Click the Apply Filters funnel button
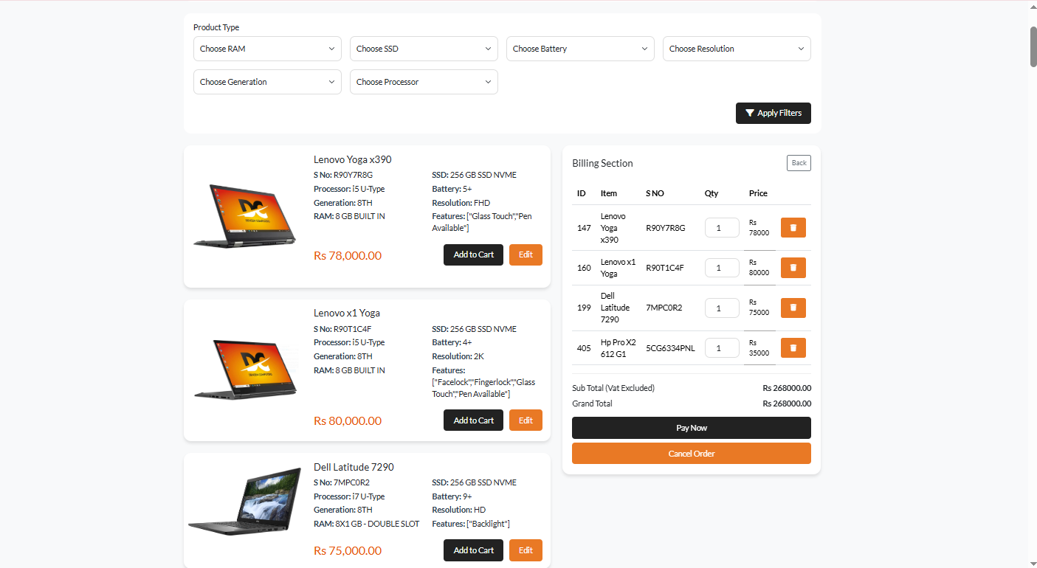This screenshot has height=568, width=1037. coord(773,113)
